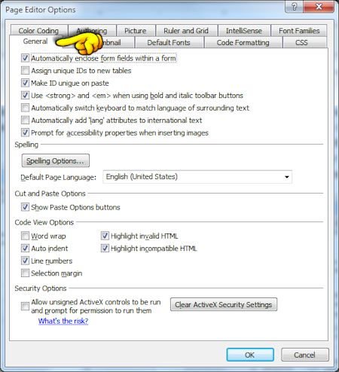Select the Code Formatting tab
Screen dimensions: 339x372
click(243, 42)
